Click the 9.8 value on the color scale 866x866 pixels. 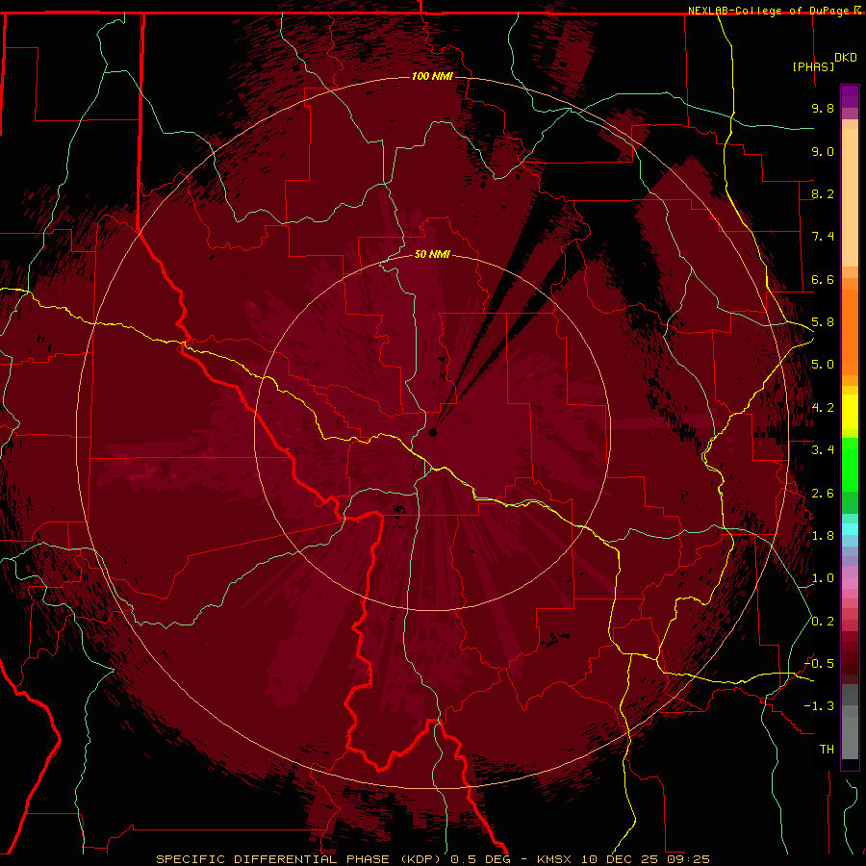[823, 108]
